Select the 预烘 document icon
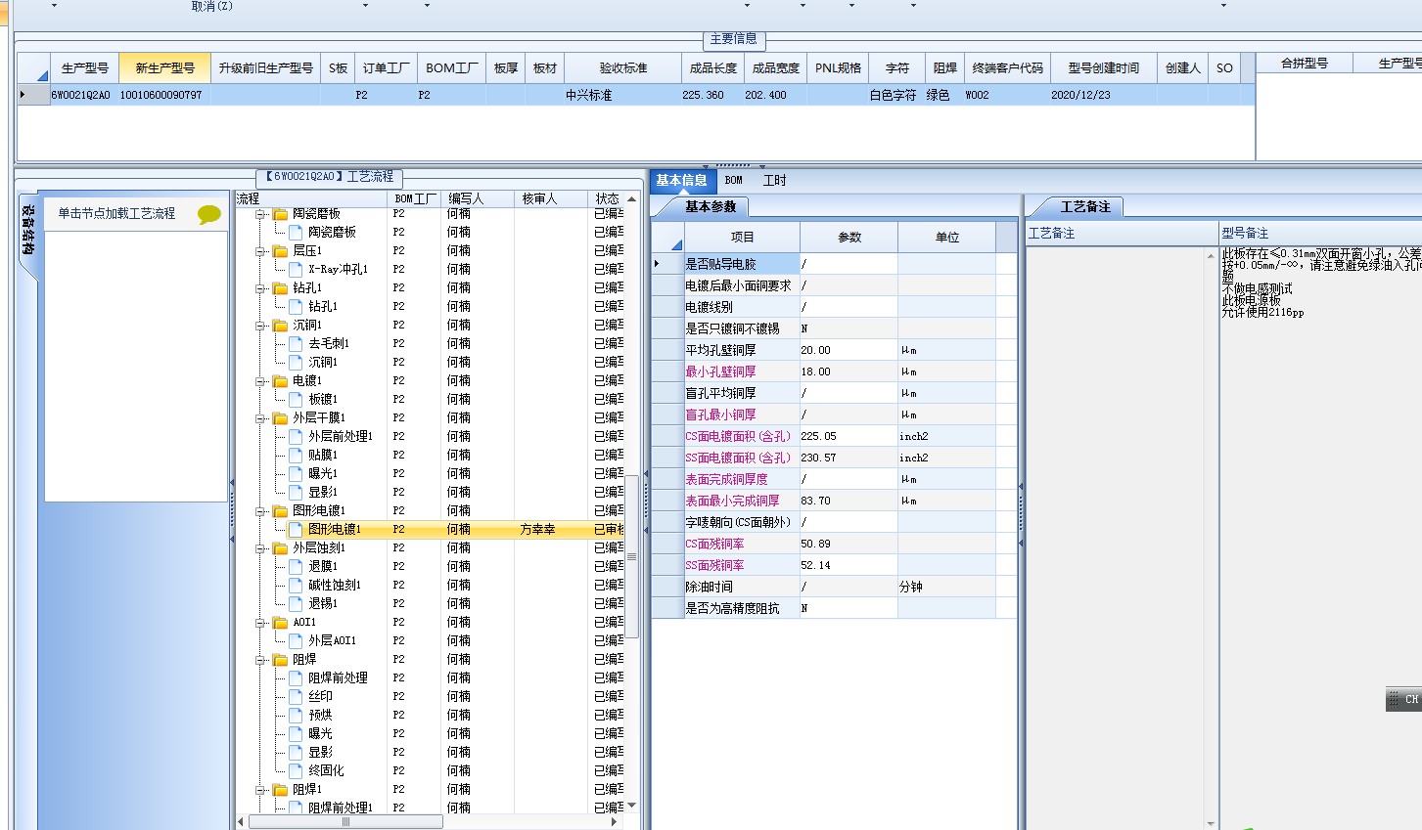Screen dimensions: 1422x830 pos(296,715)
